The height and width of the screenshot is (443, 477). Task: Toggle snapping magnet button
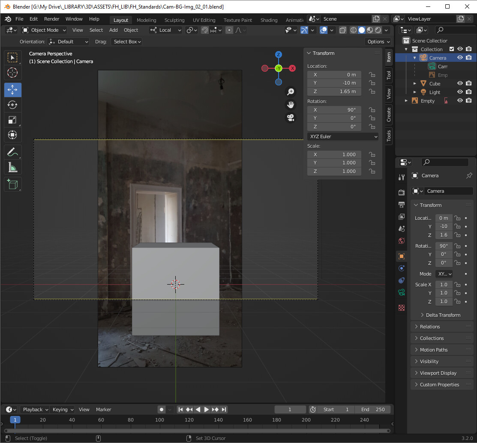coord(205,30)
